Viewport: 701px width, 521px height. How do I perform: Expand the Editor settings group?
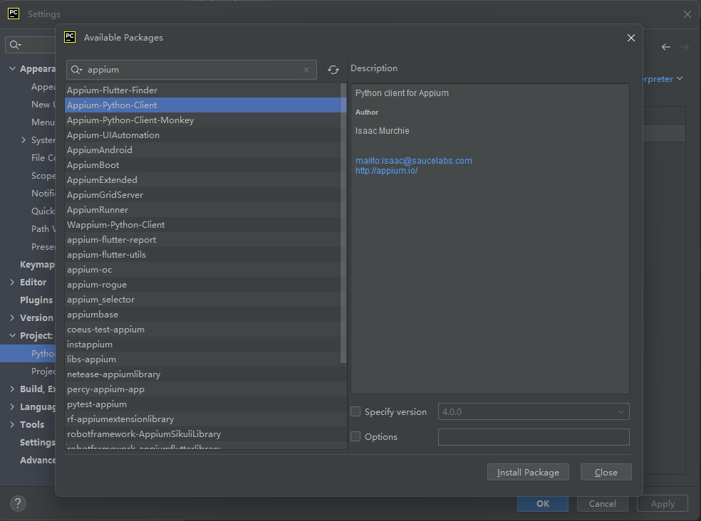coord(13,283)
